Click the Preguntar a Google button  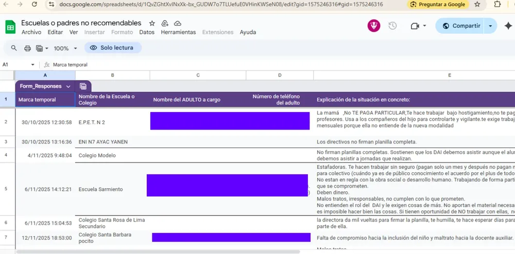pos(438,4)
